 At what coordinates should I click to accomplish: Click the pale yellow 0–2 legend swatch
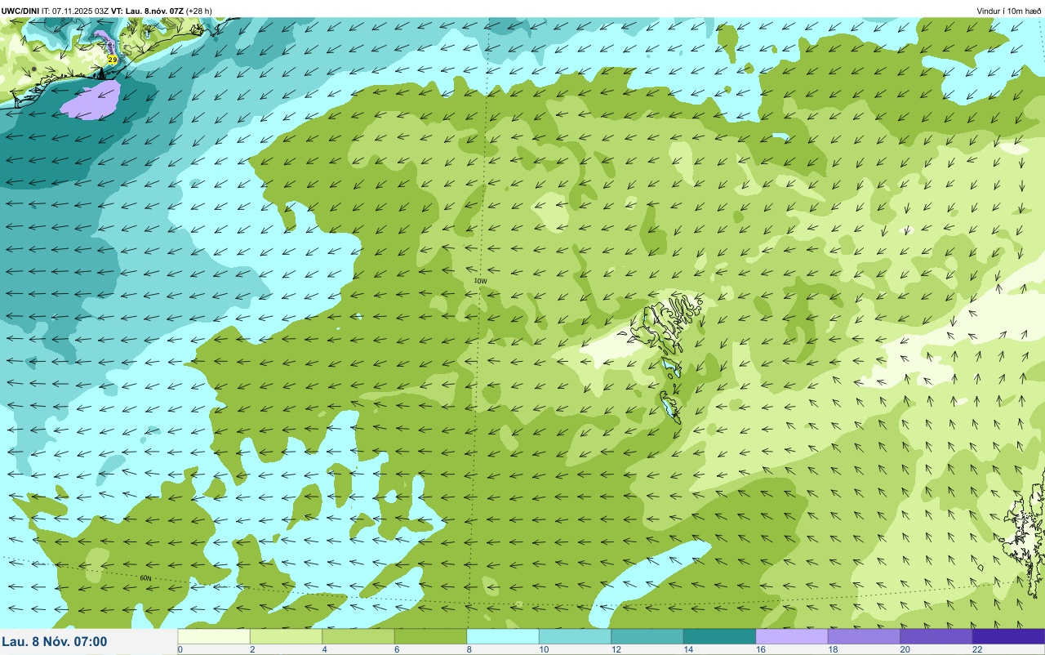click(214, 636)
